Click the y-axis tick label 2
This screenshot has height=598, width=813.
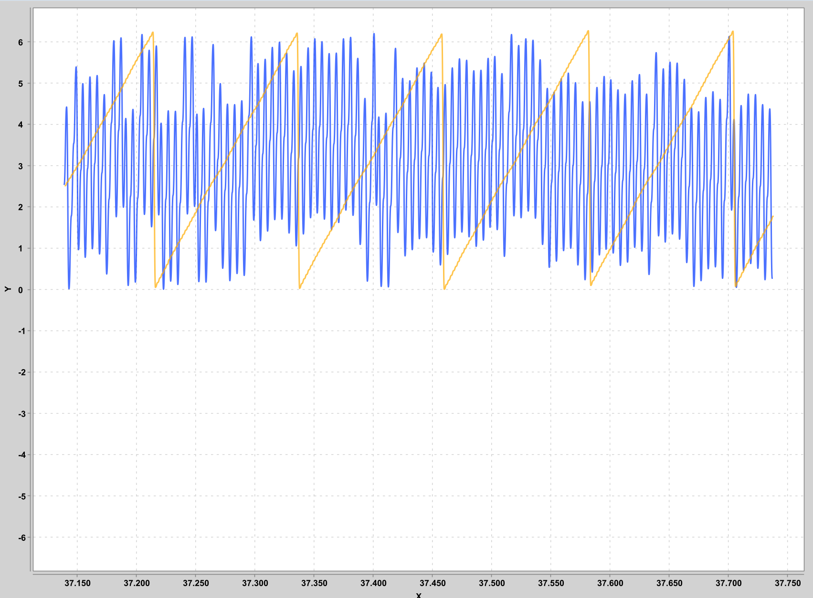click(x=21, y=207)
